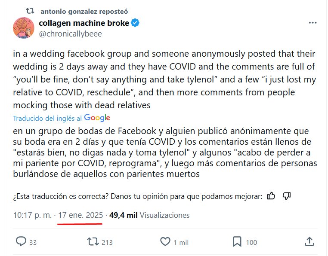Click the 213 reposts count
The image size is (328, 256).
pyautogui.click(x=107, y=242)
